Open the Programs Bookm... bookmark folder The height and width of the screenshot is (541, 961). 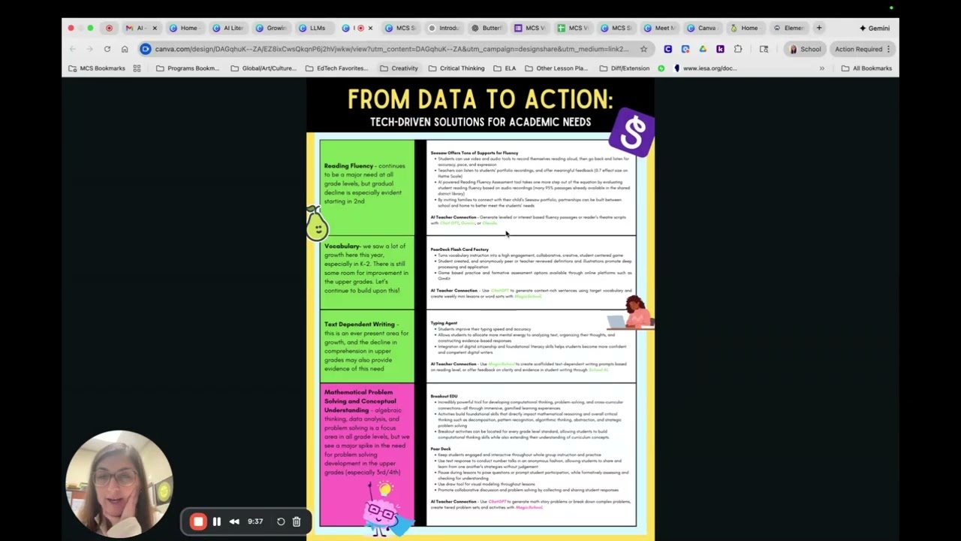[x=188, y=68]
